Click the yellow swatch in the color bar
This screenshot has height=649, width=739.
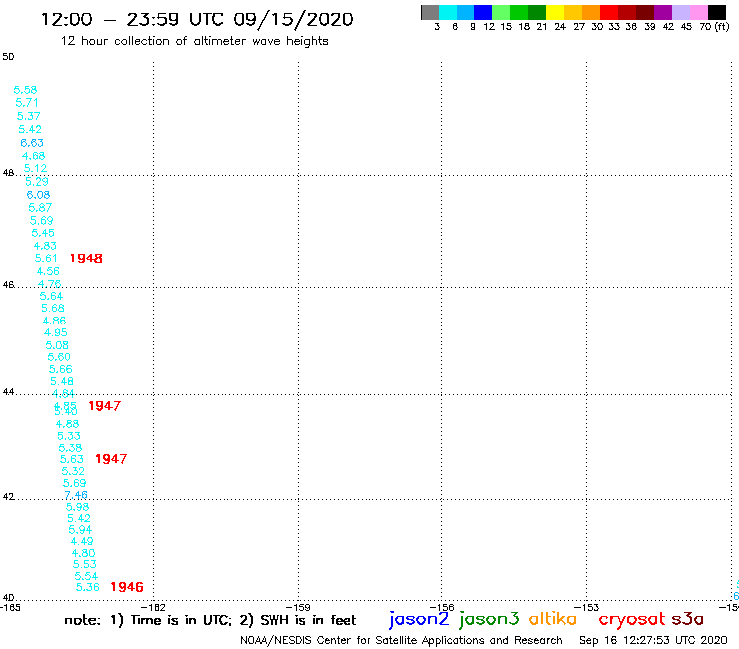coord(555,12)
